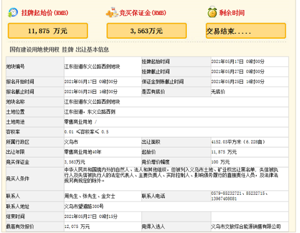Select the 竞买保证金(RMB) heading
This screenshot has width=300, height=233.
click(x=142, y=12)
